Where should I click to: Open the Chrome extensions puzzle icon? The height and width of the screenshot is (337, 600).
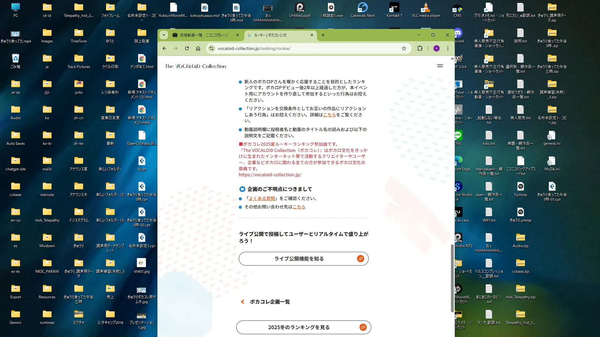point(420,48)
